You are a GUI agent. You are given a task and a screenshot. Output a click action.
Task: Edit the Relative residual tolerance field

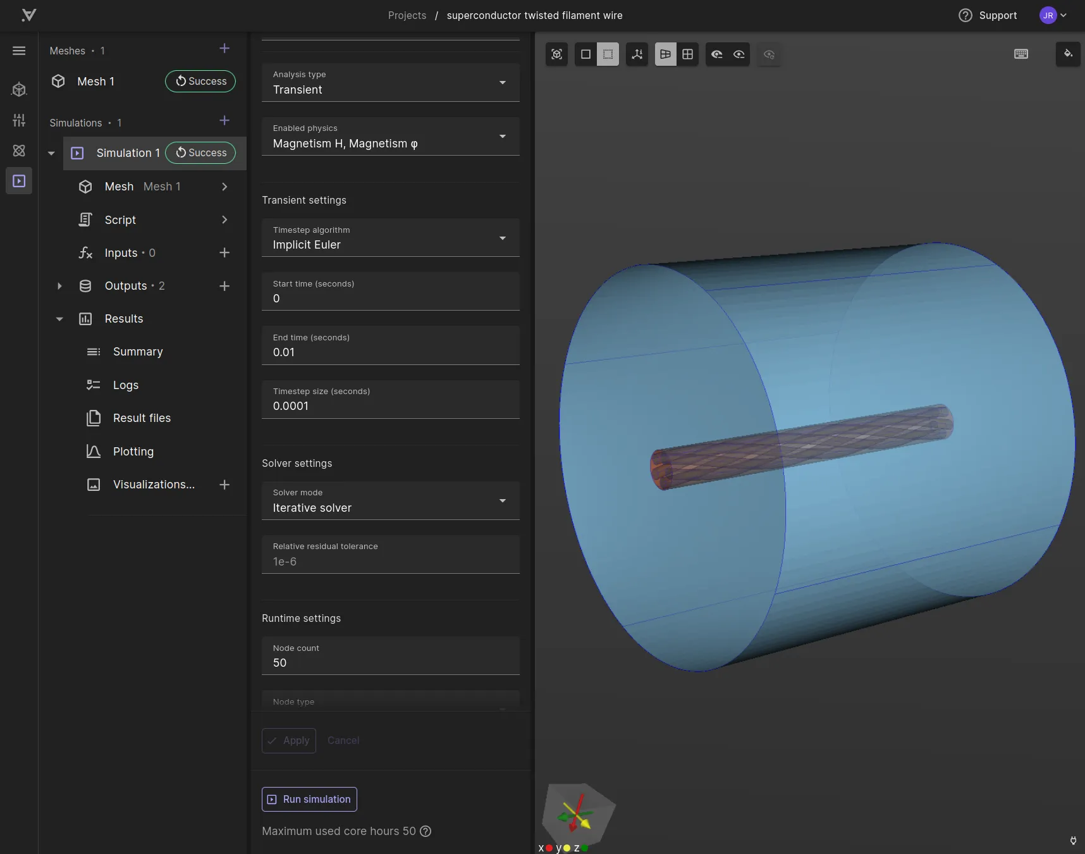(x=391, y=555)
